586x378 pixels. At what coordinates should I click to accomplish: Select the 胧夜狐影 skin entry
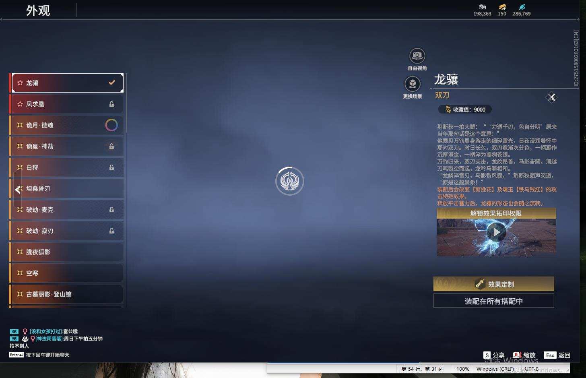click(66, 252)
